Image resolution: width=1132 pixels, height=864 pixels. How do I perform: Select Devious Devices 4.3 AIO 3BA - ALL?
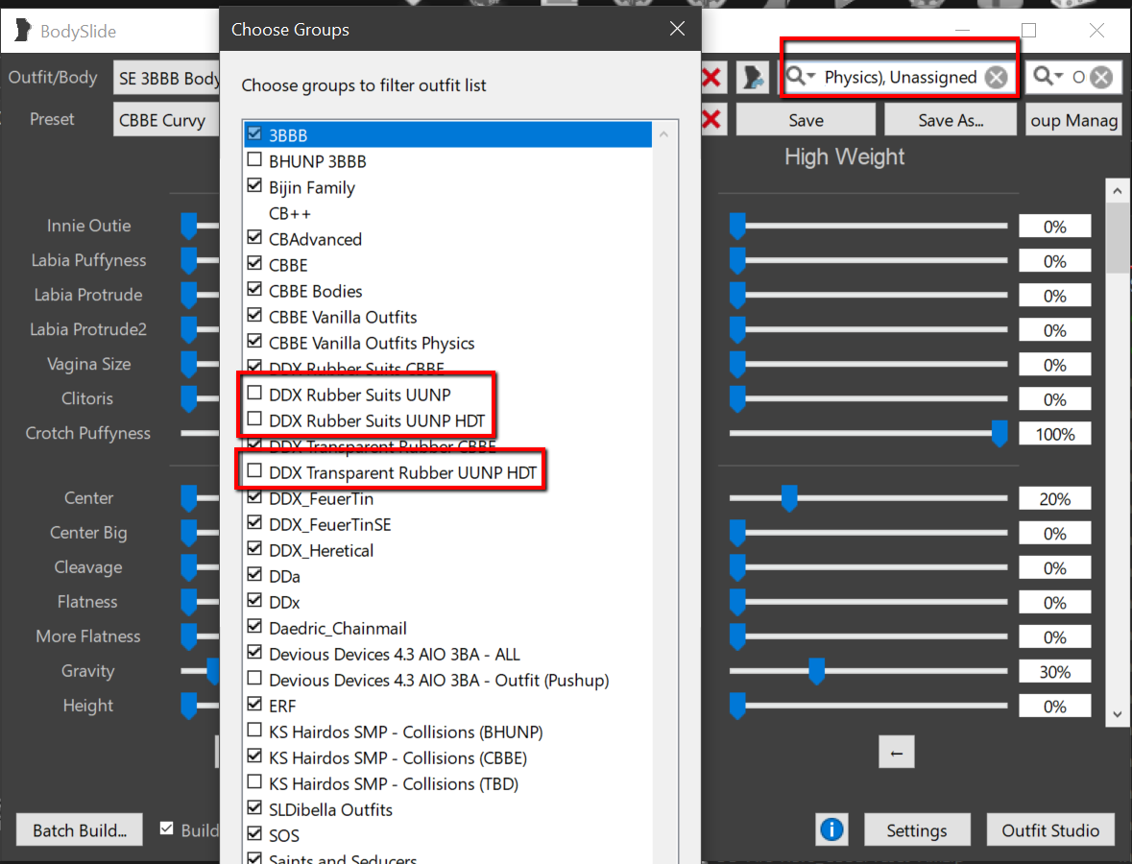[x=447, y=654]
